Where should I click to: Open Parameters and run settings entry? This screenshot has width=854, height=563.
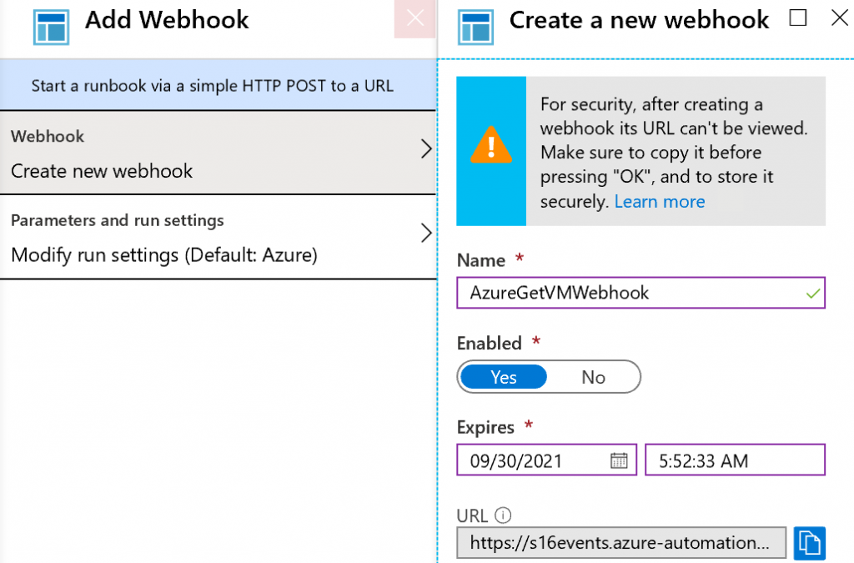[208, 238]
